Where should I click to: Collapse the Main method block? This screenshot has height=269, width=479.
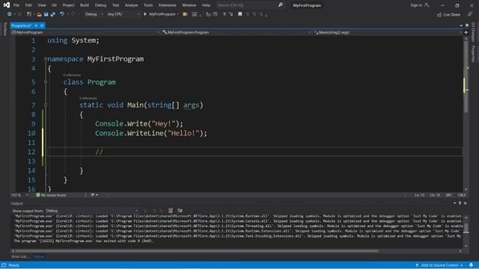pyautogui.click(x=45, y=105)
